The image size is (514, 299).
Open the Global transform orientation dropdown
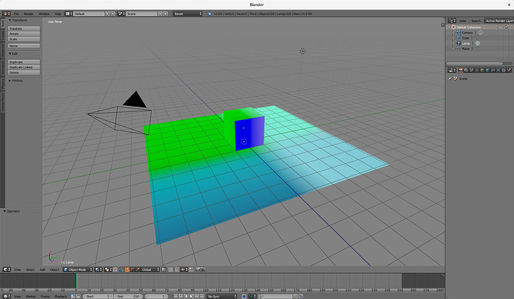(150, 269)
